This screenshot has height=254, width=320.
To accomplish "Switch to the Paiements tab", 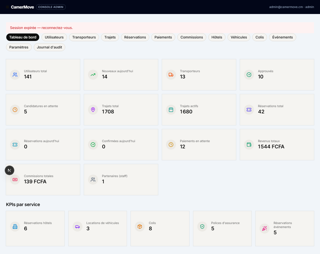I will point(163,37).
